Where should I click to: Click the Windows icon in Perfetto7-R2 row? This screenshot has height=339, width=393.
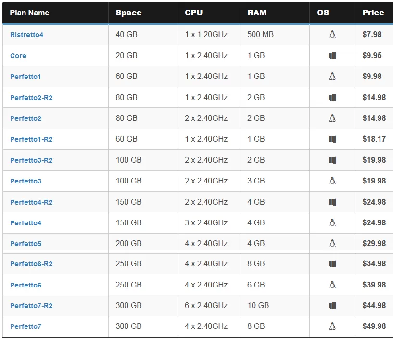click(x=332, y=306)
